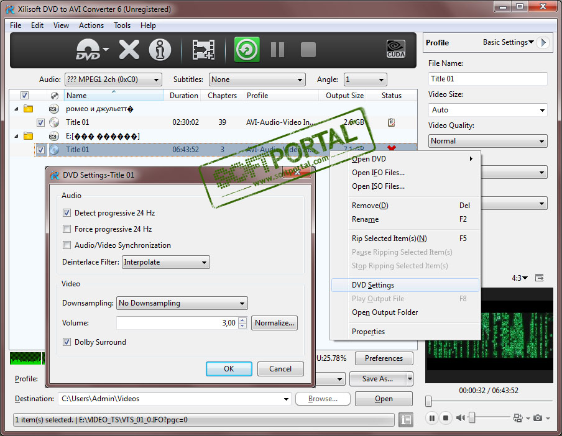Choose Rip Selected Item(s) in context menu
The width and height of the screenshot is (562, 436).
pyautogui.click(x=405, y=238)
